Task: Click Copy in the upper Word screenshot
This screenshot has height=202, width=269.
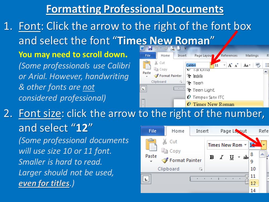Action: (x=161, y=69)
